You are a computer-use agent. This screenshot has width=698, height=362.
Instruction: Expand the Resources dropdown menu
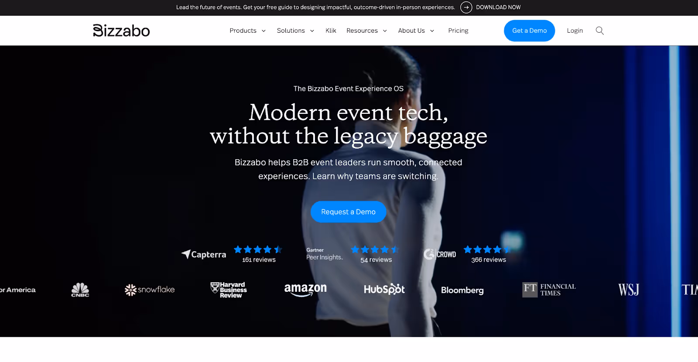367,31
